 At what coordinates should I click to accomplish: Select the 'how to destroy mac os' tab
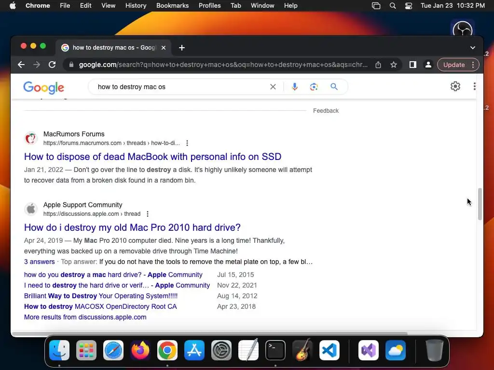(114, 48)
